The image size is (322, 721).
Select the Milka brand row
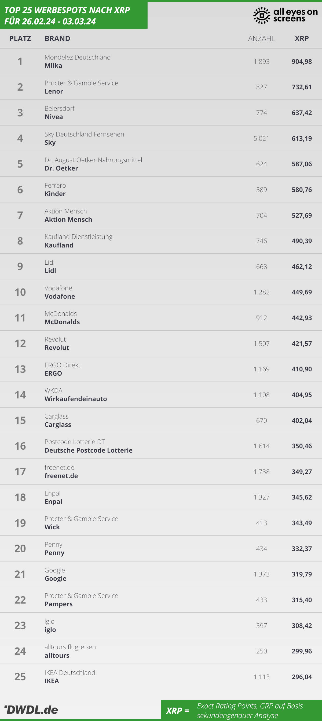161,61
